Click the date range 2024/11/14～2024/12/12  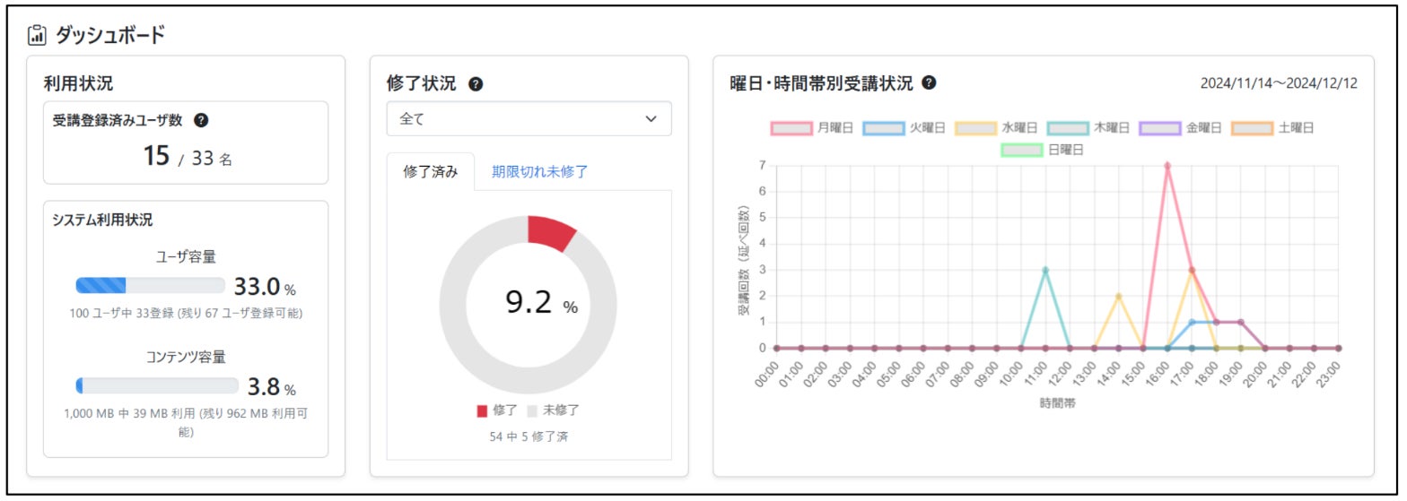click(1279, 83)
